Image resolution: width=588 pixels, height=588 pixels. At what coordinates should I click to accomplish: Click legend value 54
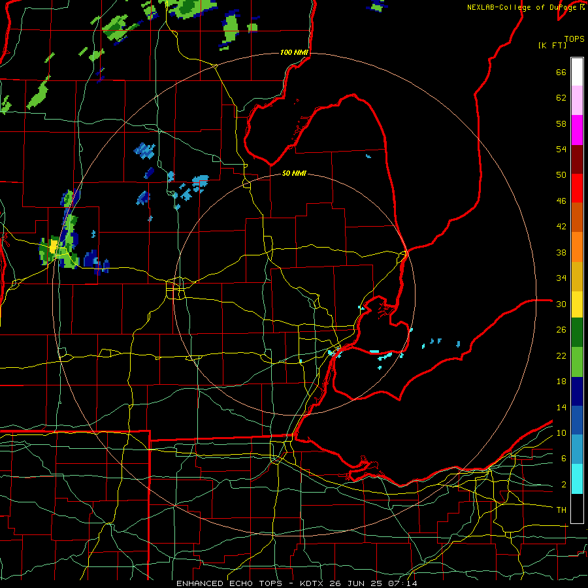[x=561, y=149]
